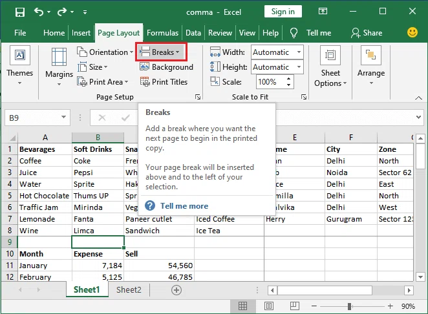Click the zoom slider handle
This screenshot has width=428, height=314.
click(349, 306)
